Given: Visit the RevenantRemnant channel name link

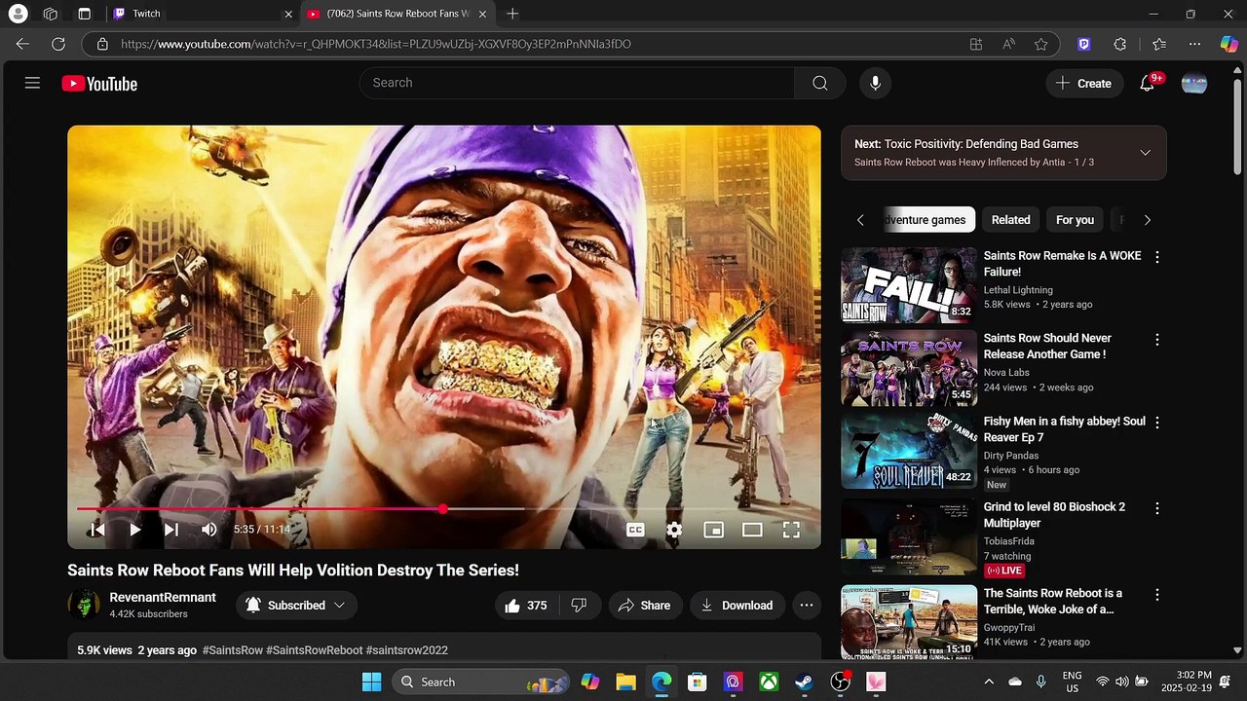Looking at the screenshot, I should pos(163,597).
